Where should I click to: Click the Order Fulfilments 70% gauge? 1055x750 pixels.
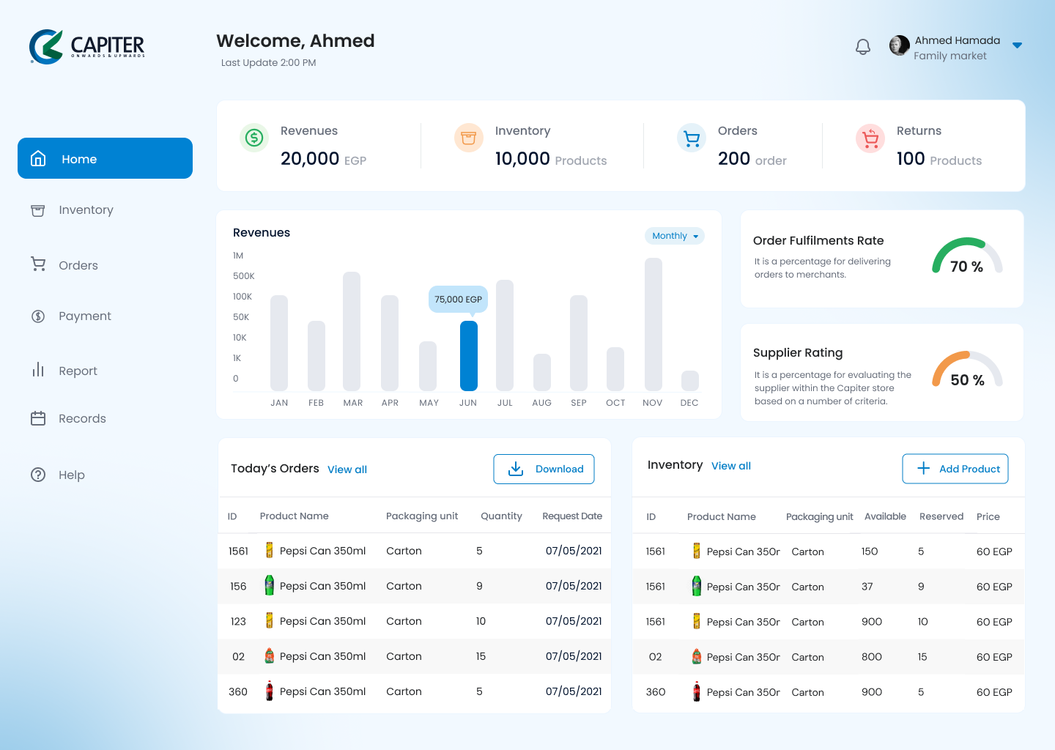967,256
